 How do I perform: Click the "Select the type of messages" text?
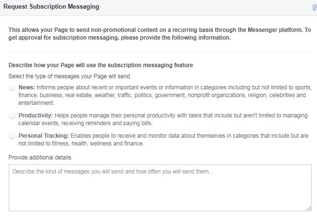coord(69,76)
